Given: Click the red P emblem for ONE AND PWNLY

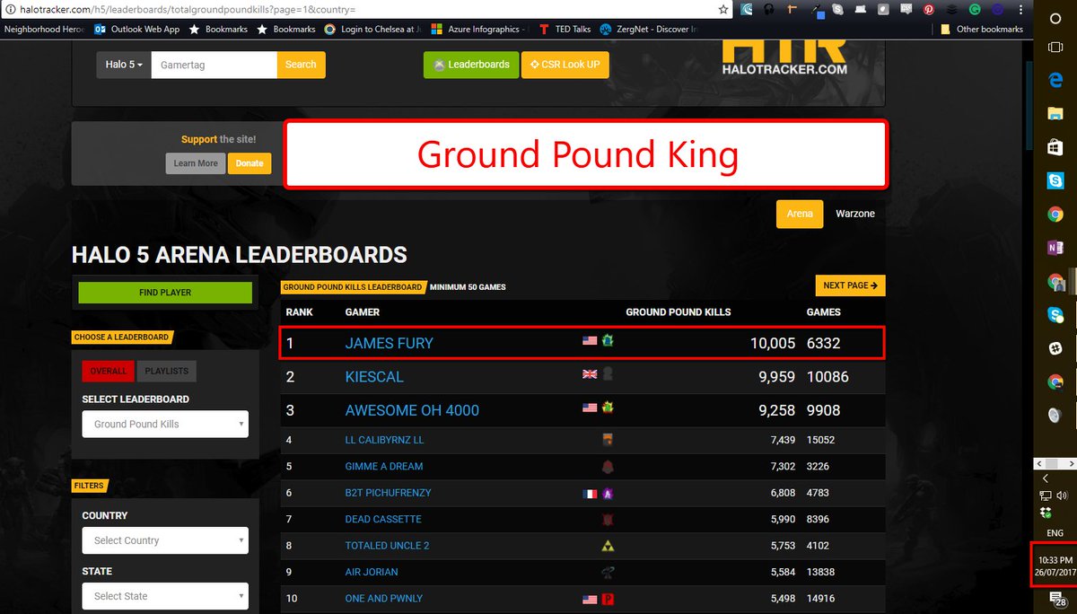Looking at the screenshot, I should click(x=608, y=599).
